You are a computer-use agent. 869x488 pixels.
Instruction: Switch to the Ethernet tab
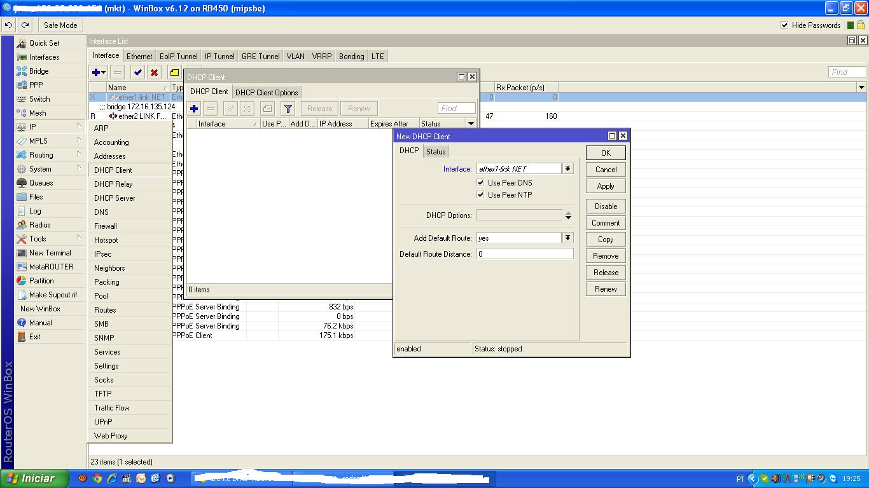139,57
